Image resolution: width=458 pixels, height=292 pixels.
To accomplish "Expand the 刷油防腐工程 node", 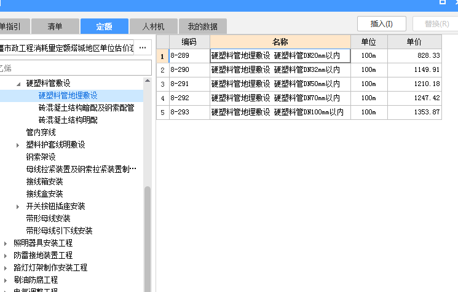I will [6, 280].
